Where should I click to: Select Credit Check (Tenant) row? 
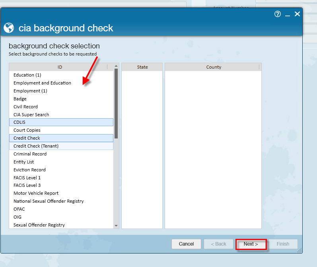pos(61,146)
